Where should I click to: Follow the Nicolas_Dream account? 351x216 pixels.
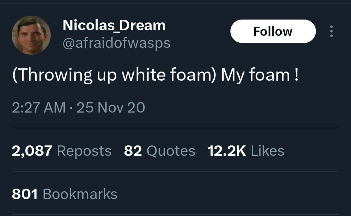[273, 31]
